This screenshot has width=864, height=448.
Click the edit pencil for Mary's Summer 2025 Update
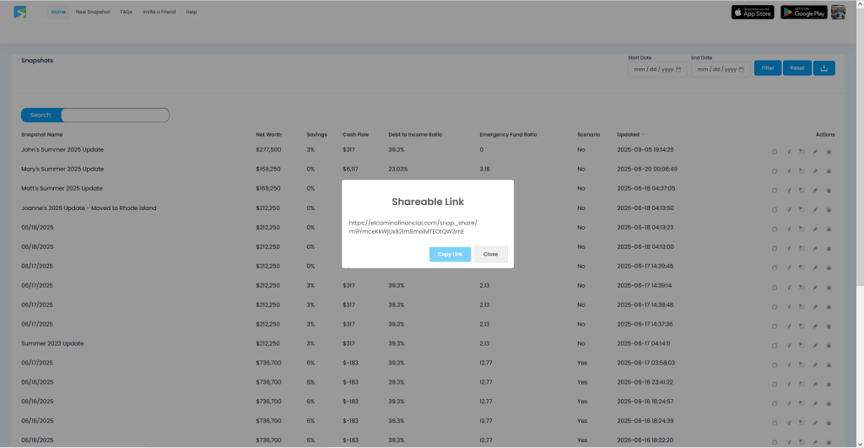tap(815, 171)
